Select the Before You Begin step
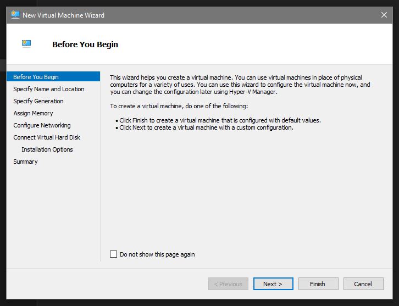The height and width of the screenshot is (306, 399). tap(36, 77)
